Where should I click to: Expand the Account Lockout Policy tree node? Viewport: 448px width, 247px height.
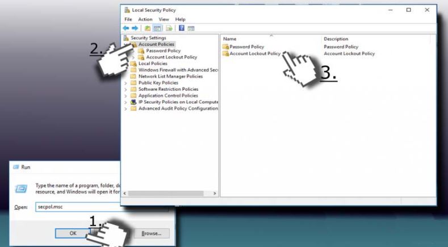134,57
